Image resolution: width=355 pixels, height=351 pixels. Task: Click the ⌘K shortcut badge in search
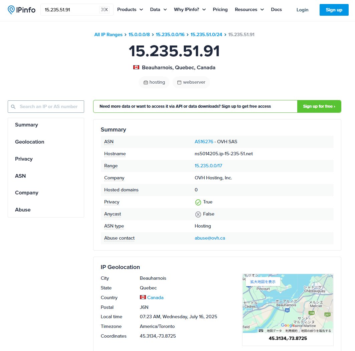(x=105, y=9)
